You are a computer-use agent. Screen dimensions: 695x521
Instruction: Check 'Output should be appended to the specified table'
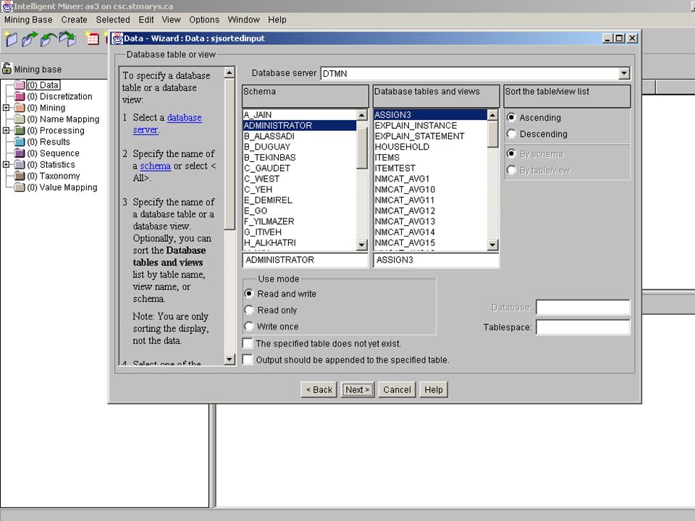pos(248,360)
